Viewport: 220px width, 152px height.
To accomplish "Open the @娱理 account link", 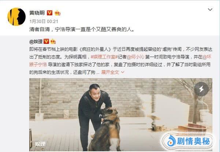I will coord(36,41).
